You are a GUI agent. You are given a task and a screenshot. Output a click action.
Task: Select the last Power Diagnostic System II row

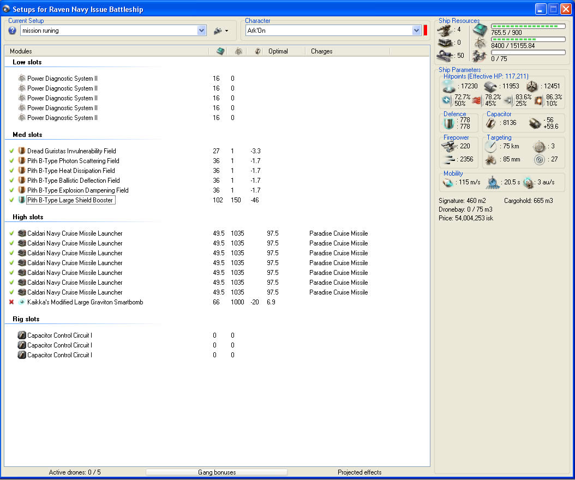(217, 118)
